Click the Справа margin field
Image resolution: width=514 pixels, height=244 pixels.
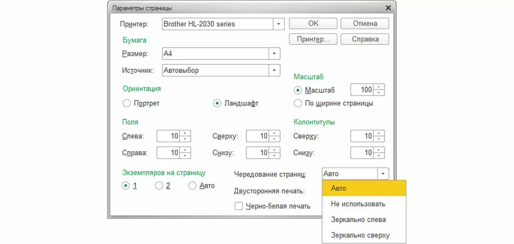coord(168,153)
